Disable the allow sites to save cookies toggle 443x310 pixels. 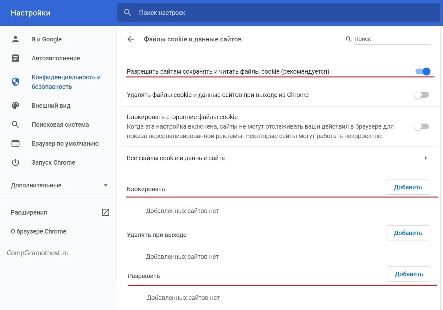[423, 71]
